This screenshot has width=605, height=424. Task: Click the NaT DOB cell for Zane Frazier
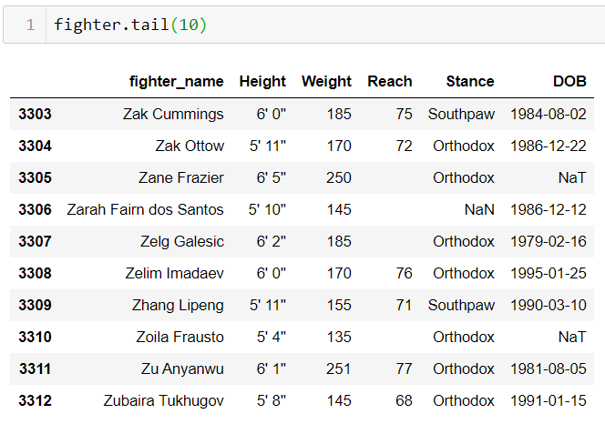point(572,178)
